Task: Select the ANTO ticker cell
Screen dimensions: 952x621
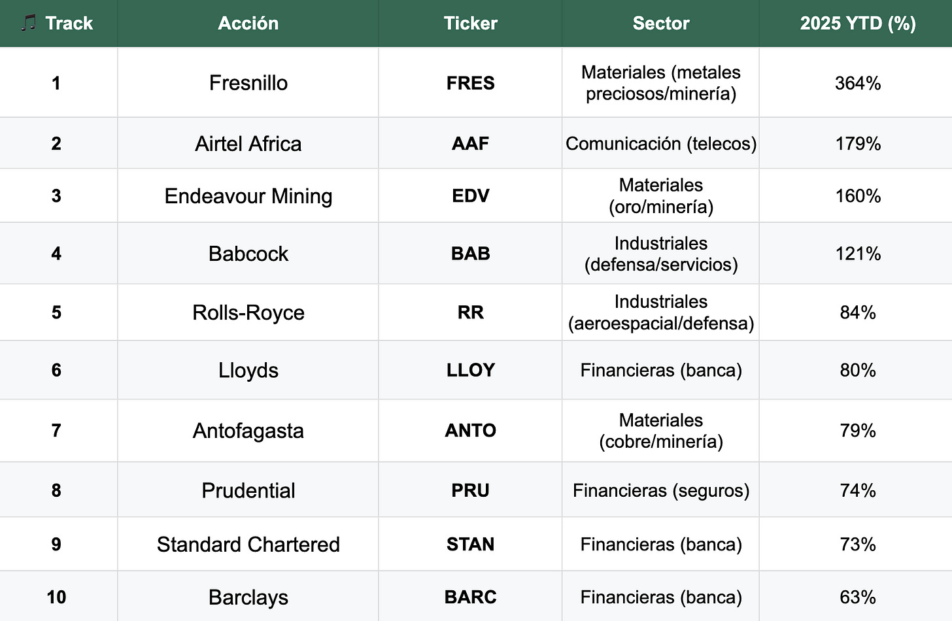Action: coord(470,431)
